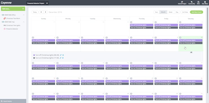209x103 pixels.
Task: Click the Presents Detector gift icon
Action: [5, 29]
